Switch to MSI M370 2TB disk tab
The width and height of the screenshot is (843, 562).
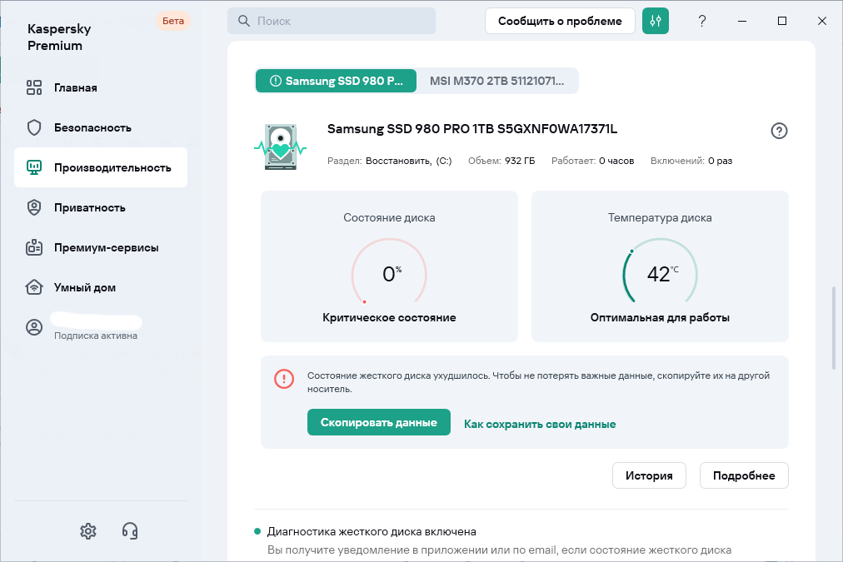click(x=496, y=82)
